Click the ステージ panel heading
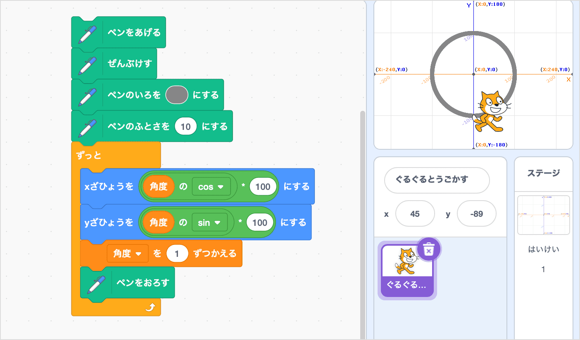 click(543, 173)
